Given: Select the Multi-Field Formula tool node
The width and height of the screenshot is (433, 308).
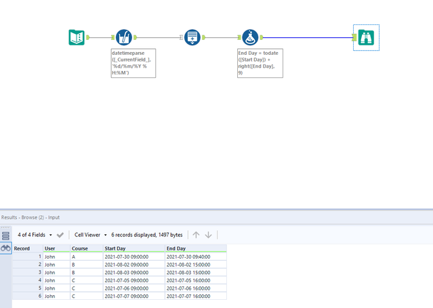Looking at the screenshot, I should pyautogui.click(x=124, y=37).
